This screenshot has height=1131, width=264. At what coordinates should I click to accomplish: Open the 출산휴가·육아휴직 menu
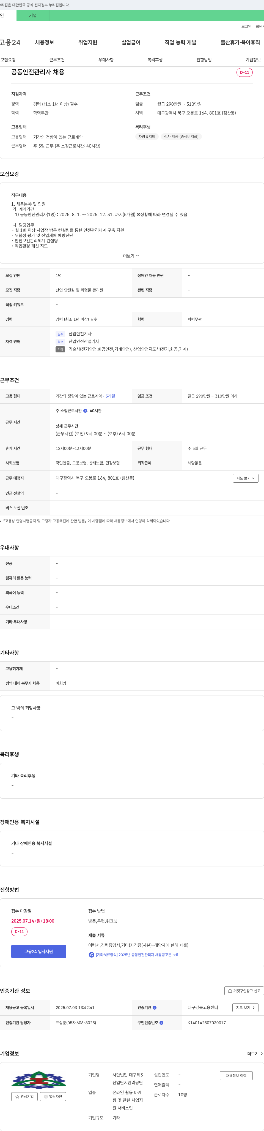coord(240,42)
